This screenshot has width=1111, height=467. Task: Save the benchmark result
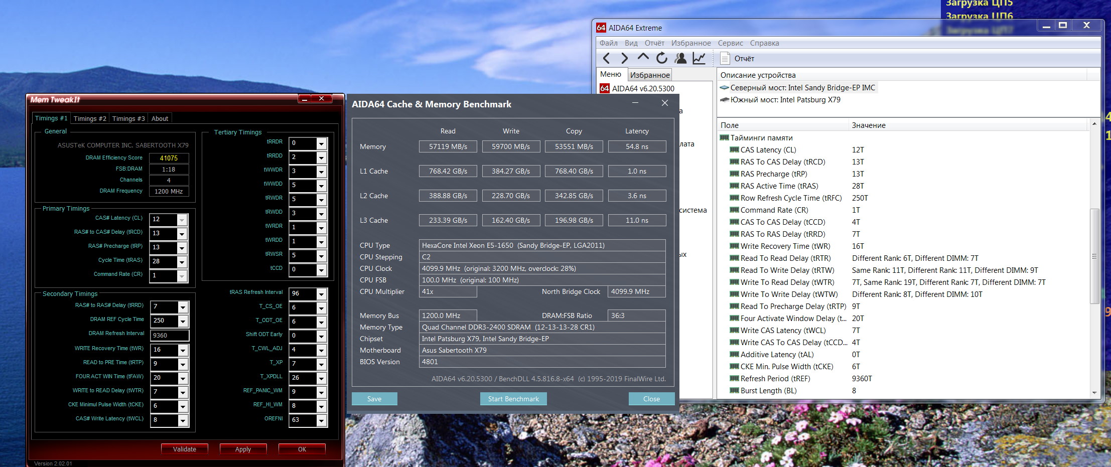coord(374,399)
